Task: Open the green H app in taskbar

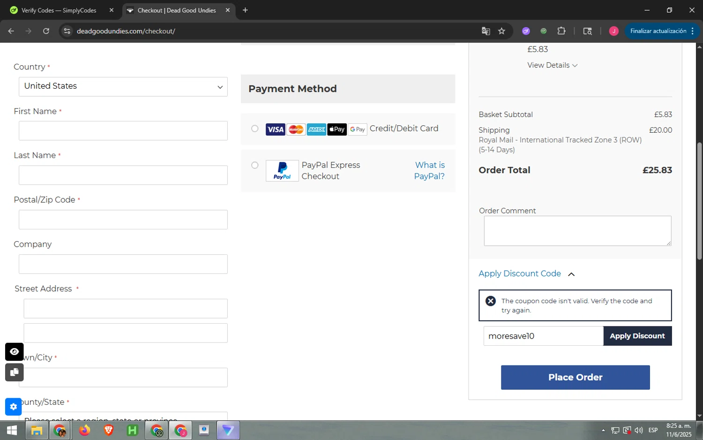Action: tap(133, 430)
